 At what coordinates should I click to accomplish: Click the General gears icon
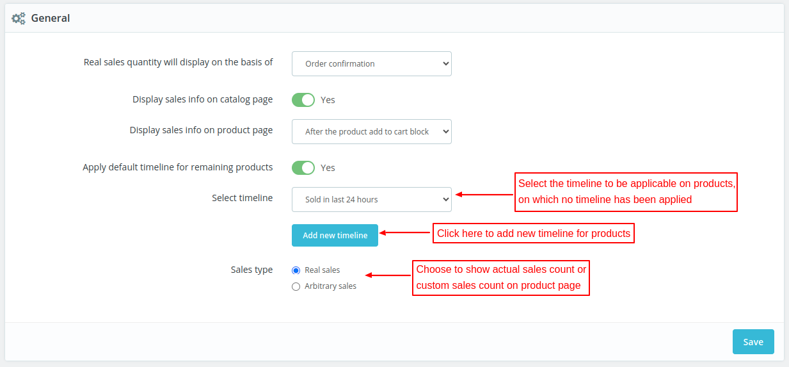pyautogui.click(x=19, y=19)
